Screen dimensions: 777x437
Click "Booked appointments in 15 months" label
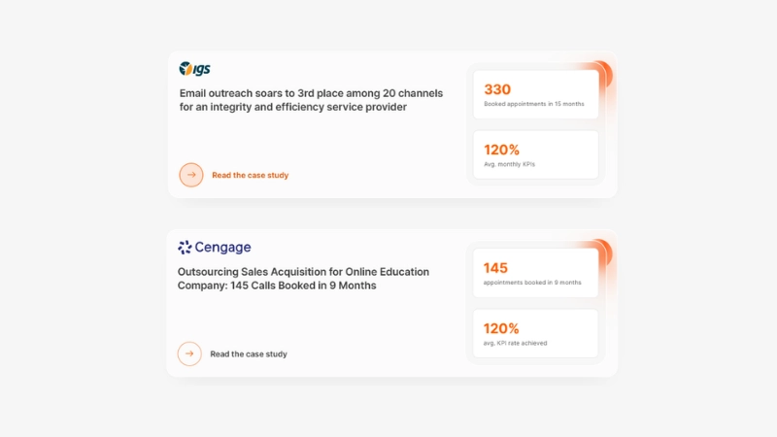coord(532,104)
